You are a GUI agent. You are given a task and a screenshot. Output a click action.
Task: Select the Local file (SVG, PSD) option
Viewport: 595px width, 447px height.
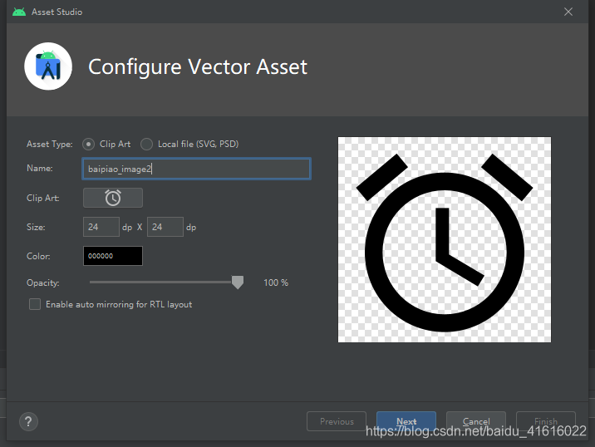(146, 145)
